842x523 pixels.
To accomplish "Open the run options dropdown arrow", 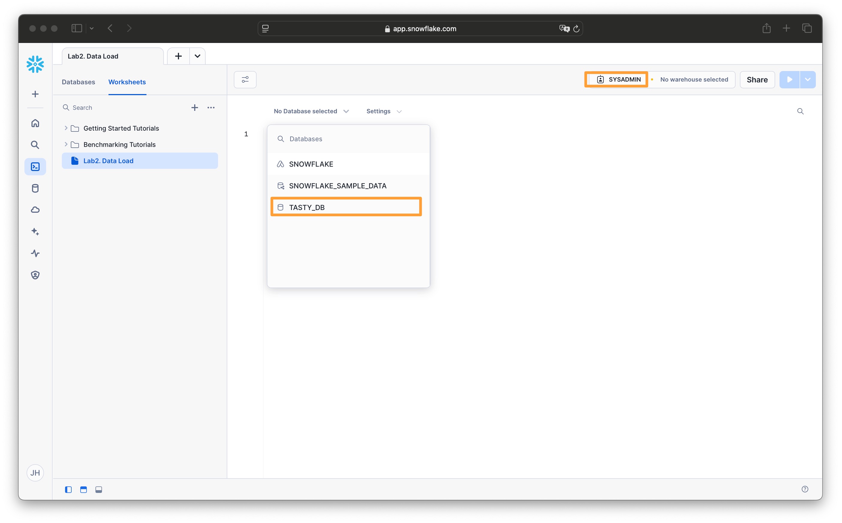I will pos(808,80).
